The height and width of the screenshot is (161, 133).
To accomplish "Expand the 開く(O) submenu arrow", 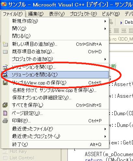I will click(105, 29).
